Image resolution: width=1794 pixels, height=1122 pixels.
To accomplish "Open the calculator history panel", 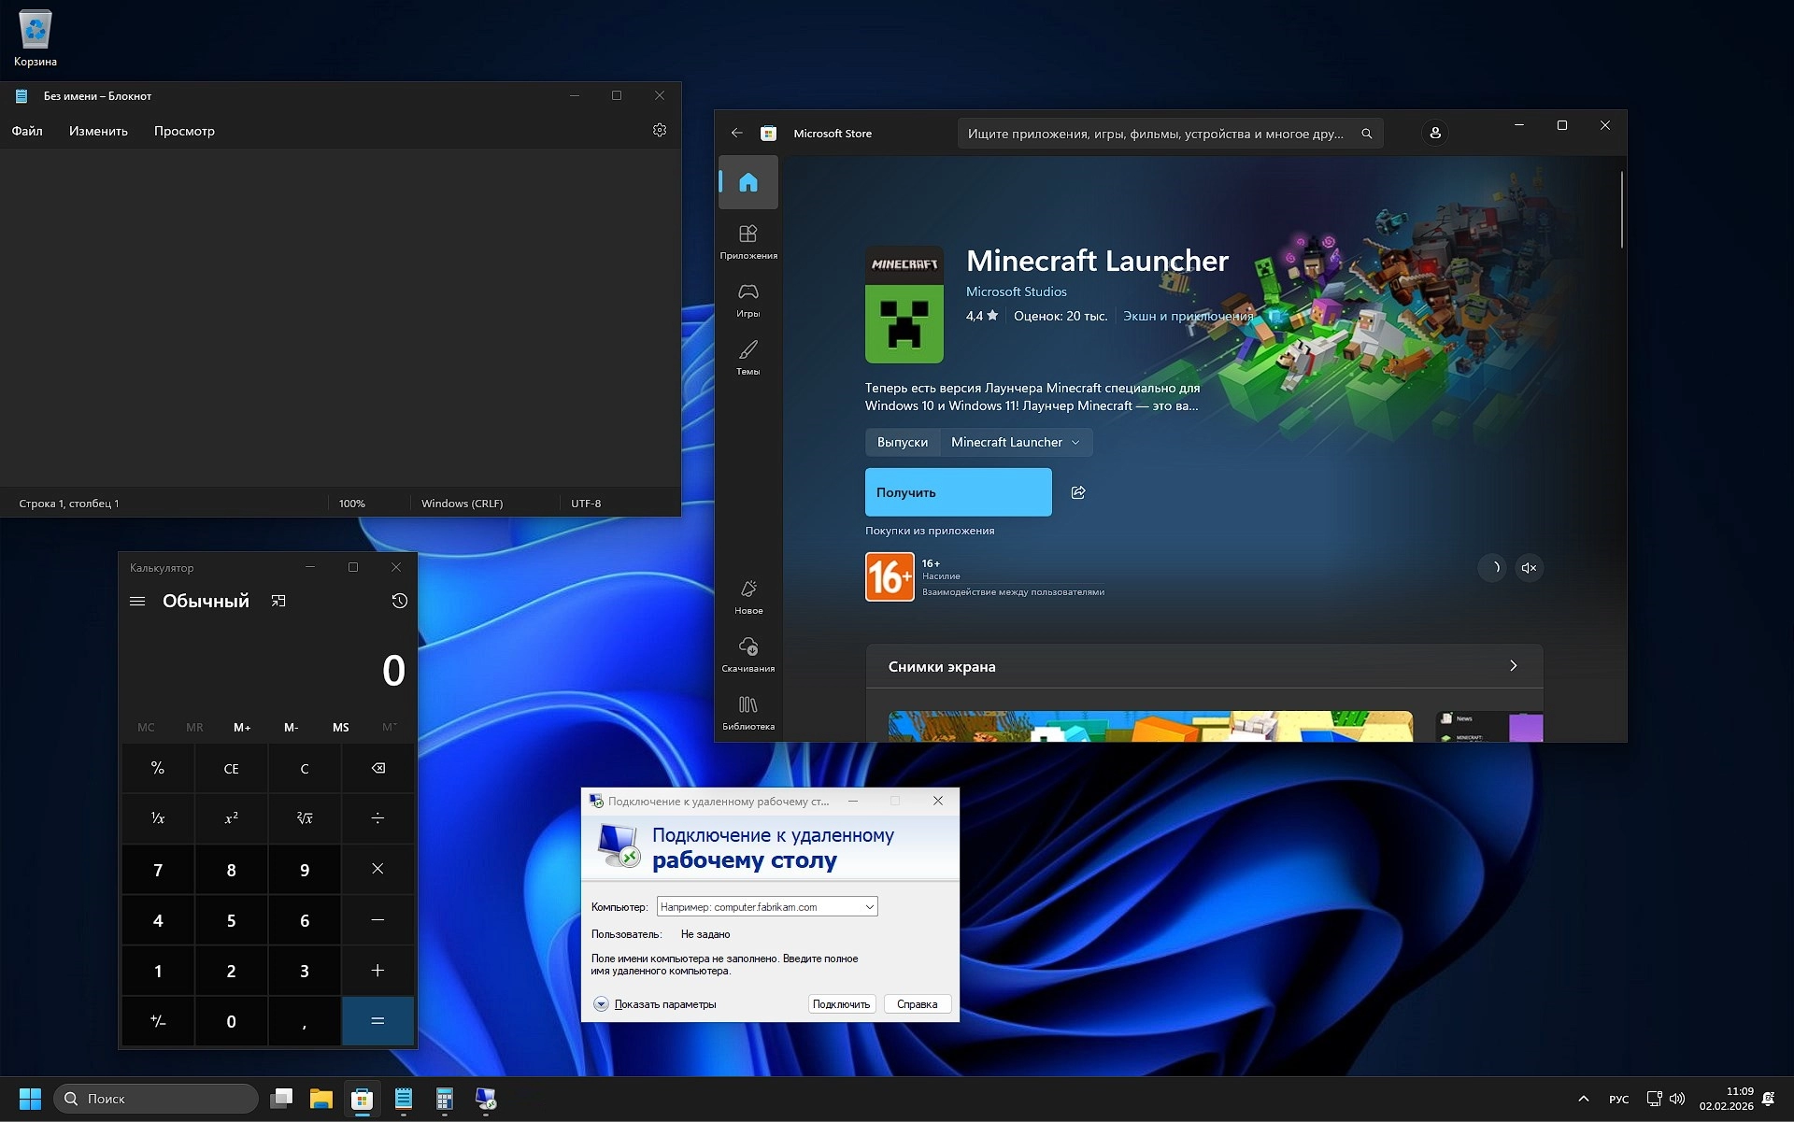I will (399, 601).
